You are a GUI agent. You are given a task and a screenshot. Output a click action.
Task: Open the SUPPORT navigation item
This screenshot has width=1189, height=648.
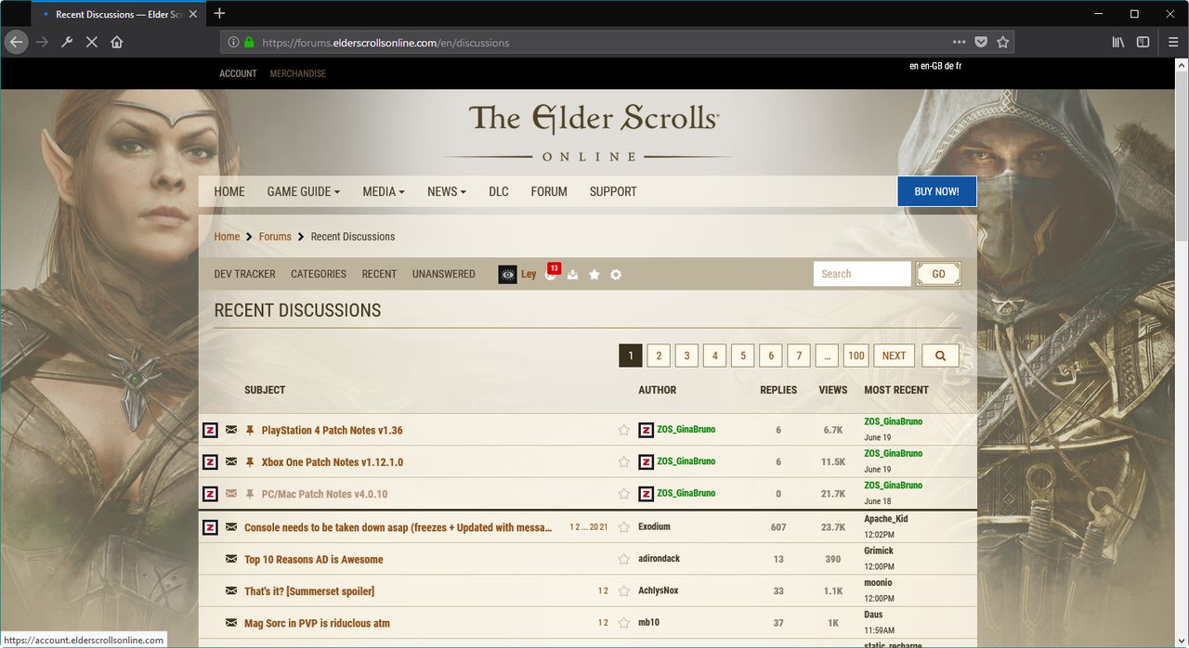point(613,191)
